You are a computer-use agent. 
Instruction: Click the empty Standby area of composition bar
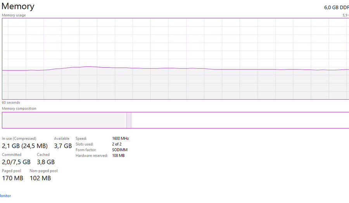pos(240,120)
